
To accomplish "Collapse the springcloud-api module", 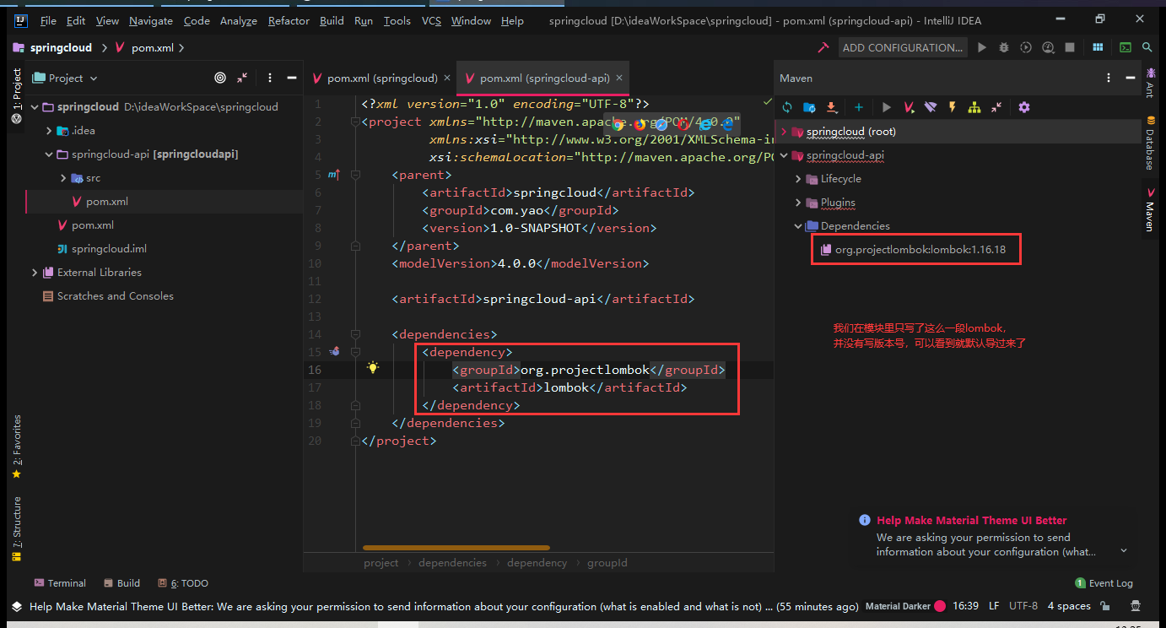I will tap(49, 154).
